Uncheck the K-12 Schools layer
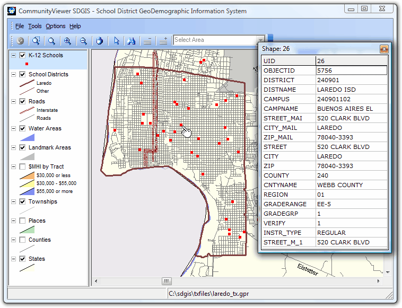The width and height of the screenshot is (402, 308). coord(22,55)
